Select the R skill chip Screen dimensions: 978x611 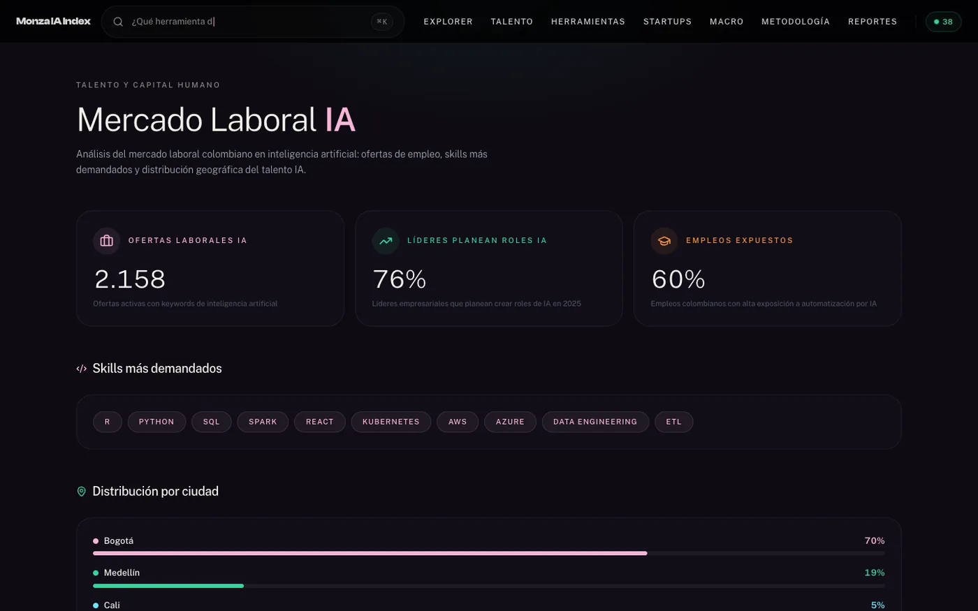108,422
